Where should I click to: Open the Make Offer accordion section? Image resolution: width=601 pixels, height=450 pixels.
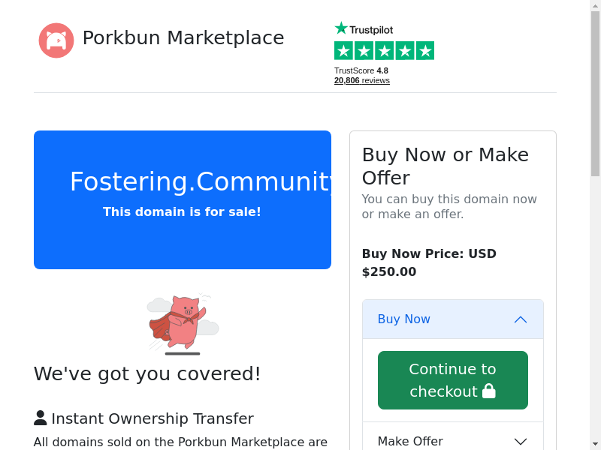click(x=410, y=441)
